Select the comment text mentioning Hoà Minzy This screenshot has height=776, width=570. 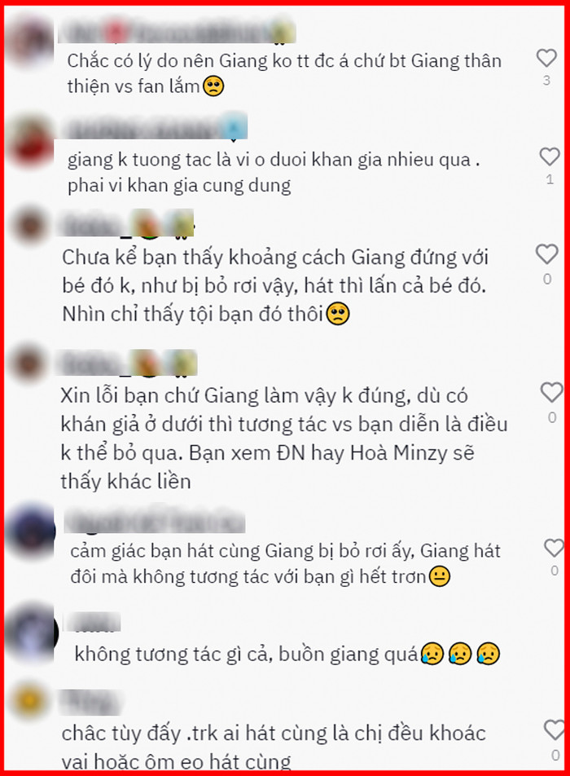point(283,439)
